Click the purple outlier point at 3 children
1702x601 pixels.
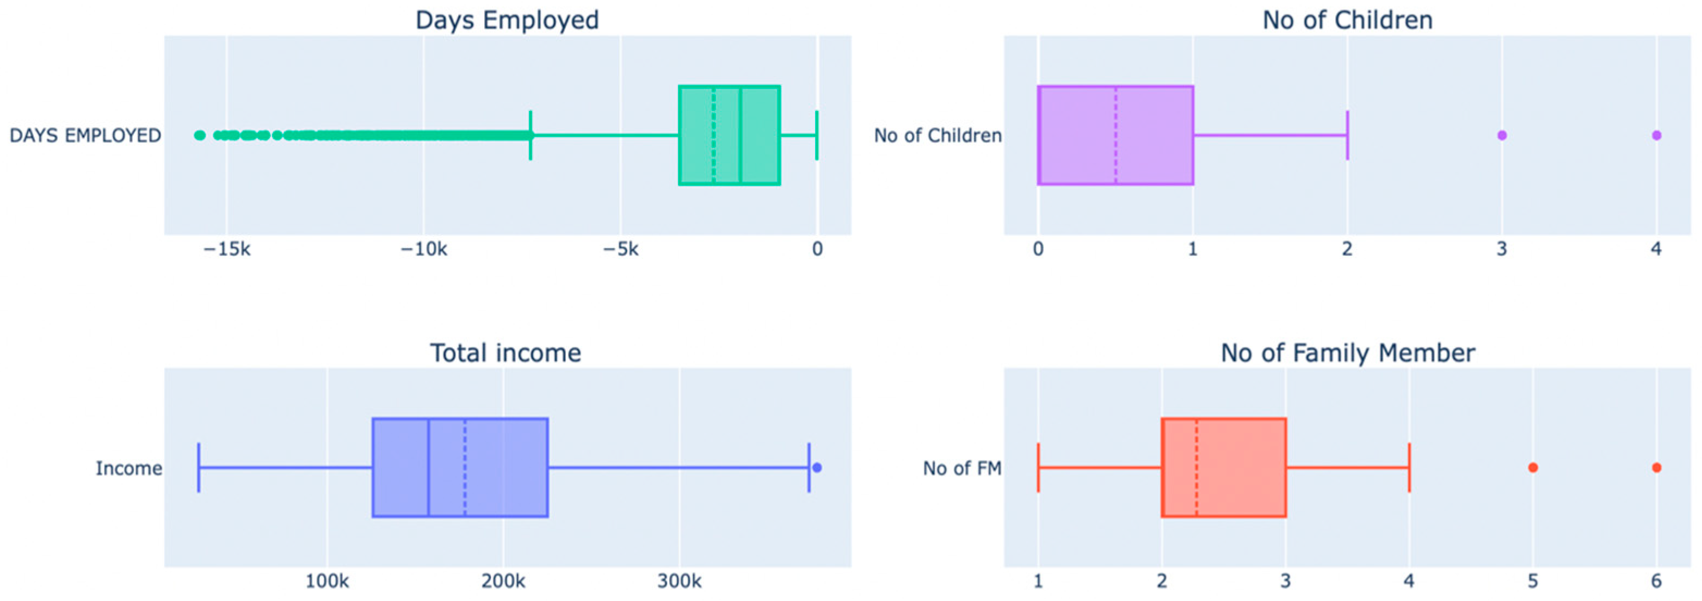[x=1502, y=135]
